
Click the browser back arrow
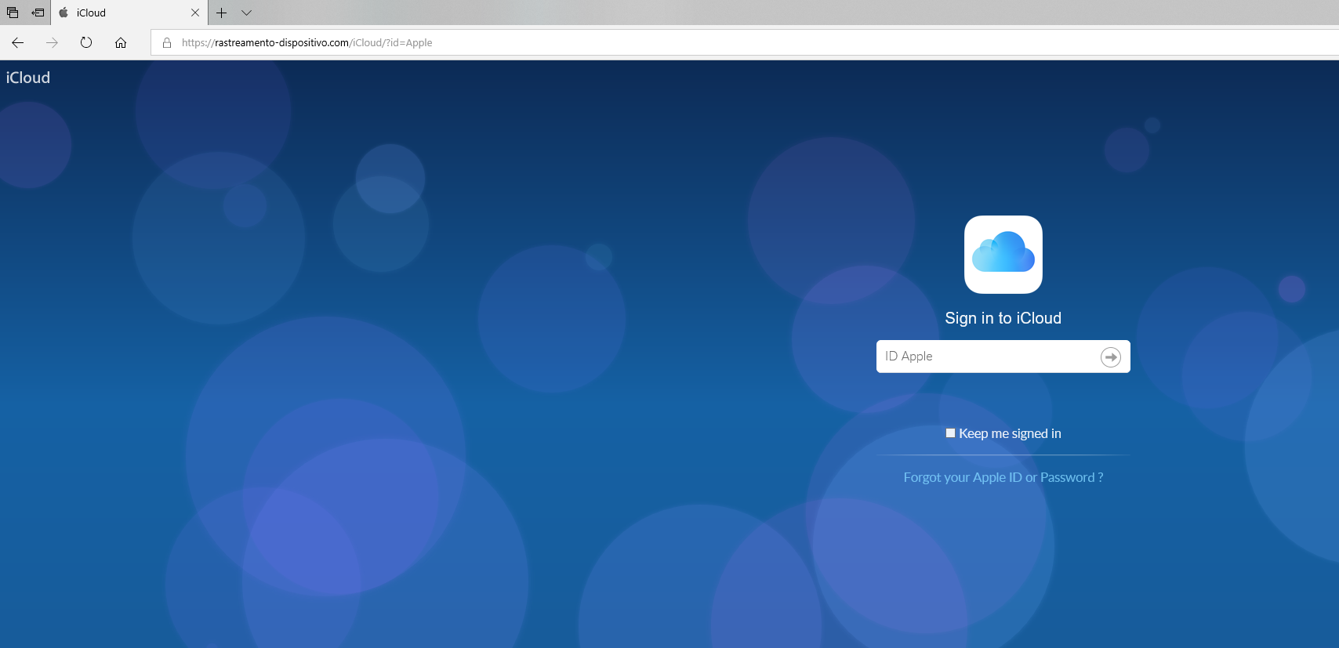[17, 42]
